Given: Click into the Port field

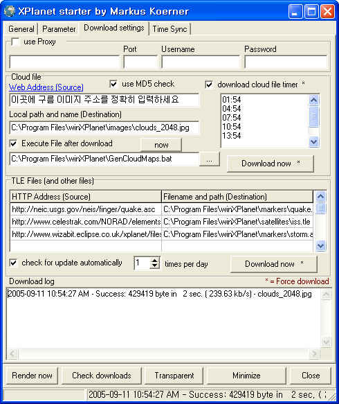Looking at the screenshot, I should coord(140,62).
